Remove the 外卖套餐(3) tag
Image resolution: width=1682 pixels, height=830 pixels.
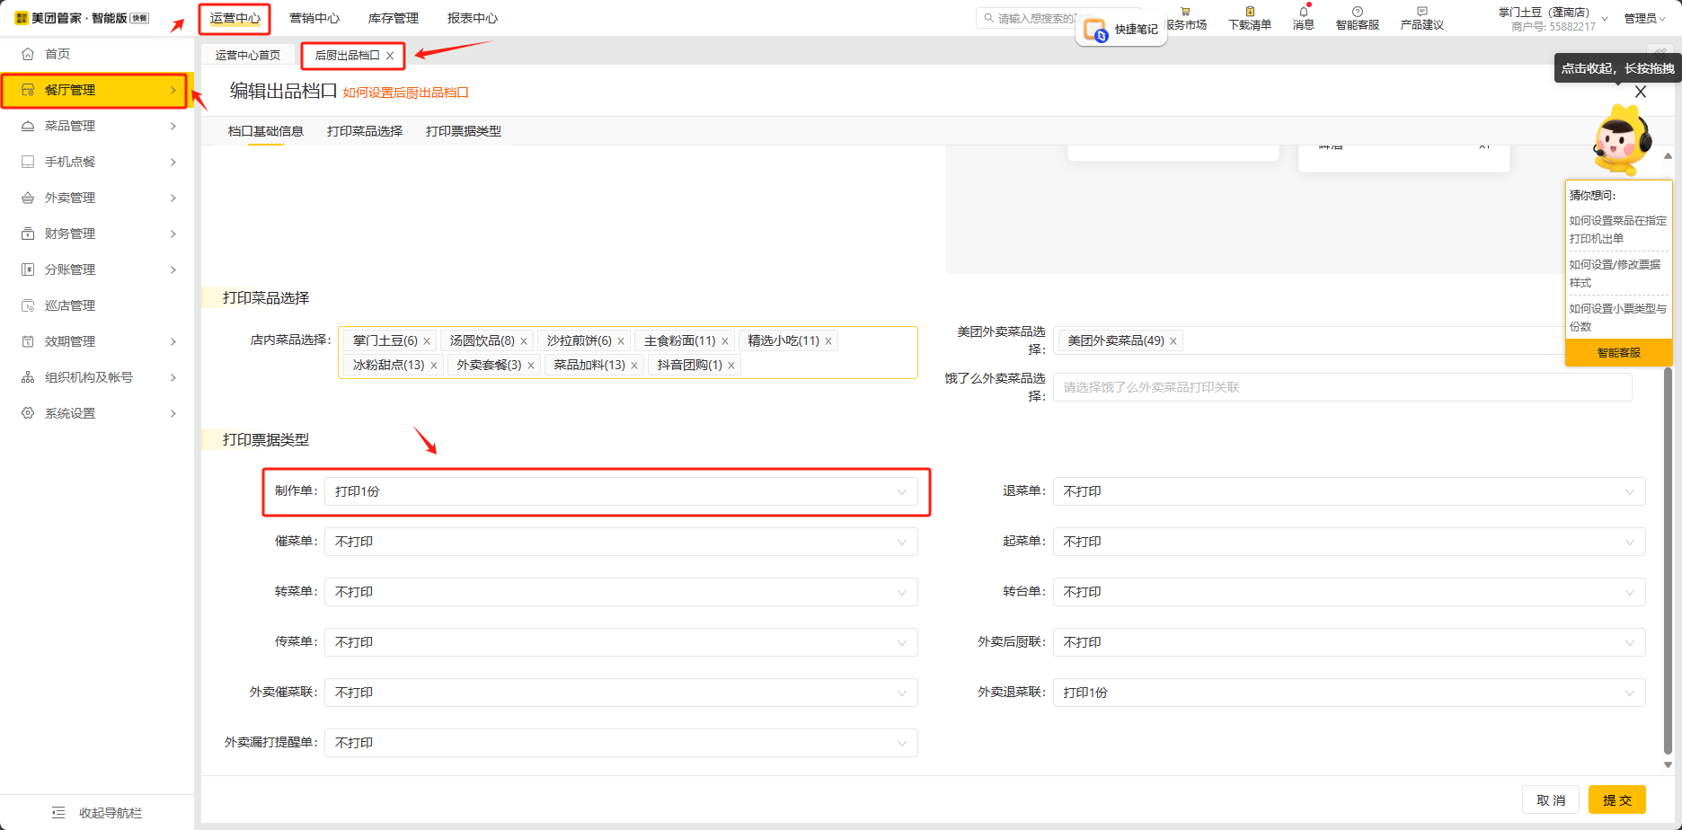point(531,366)
